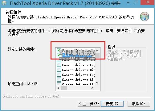Open the installer's title bar icon menu
The width and height of the screenshot is (155, 111).
tap(4, 3)
